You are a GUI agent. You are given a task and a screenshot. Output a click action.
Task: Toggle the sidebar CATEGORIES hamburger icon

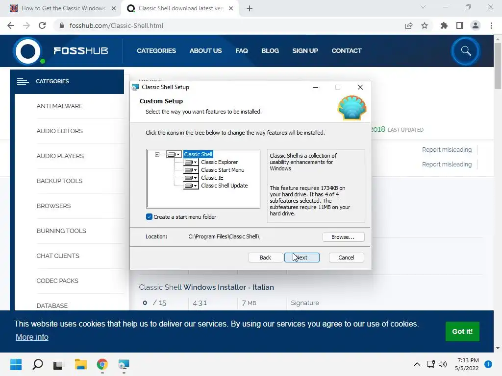coord(23,82)
